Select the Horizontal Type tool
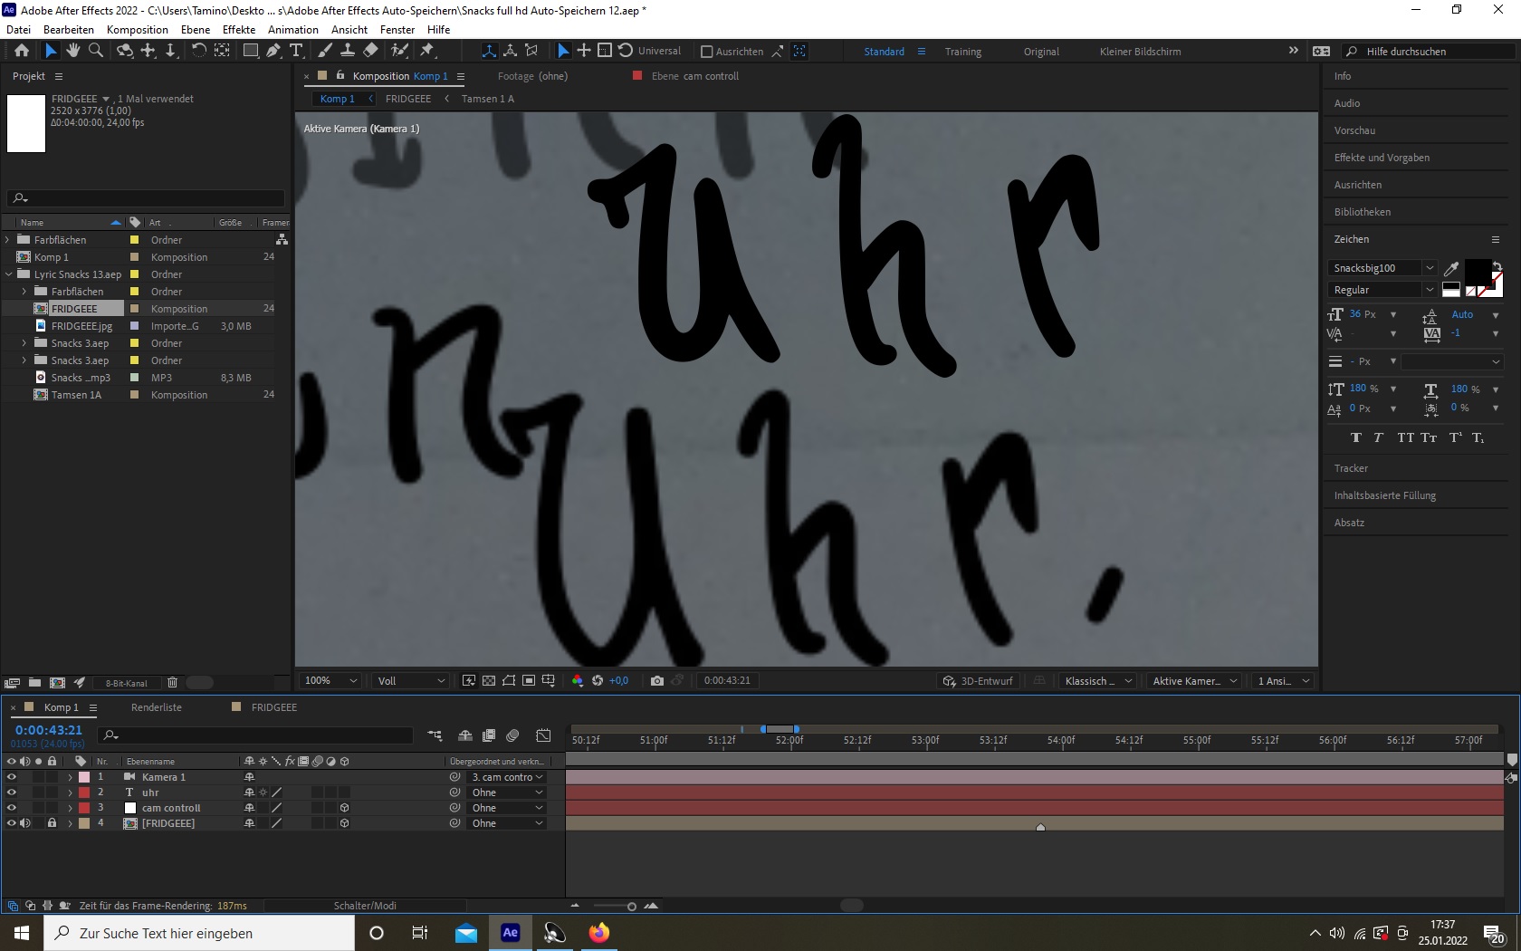1521x951 pixels. [x=298, y=51]
